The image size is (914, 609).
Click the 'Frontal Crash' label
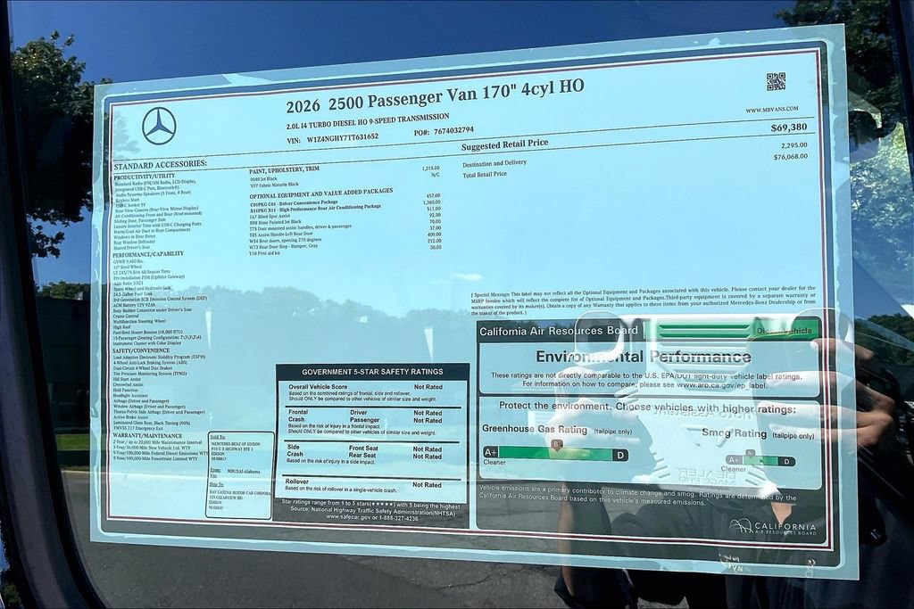point(298,416)
